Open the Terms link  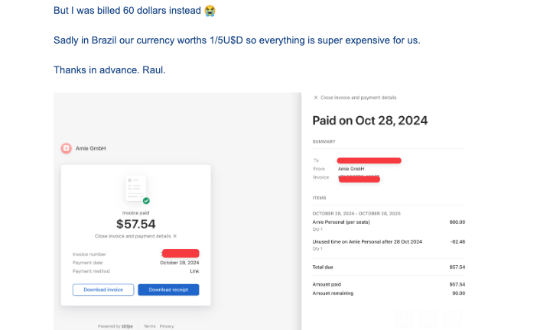tap(149, 326)
